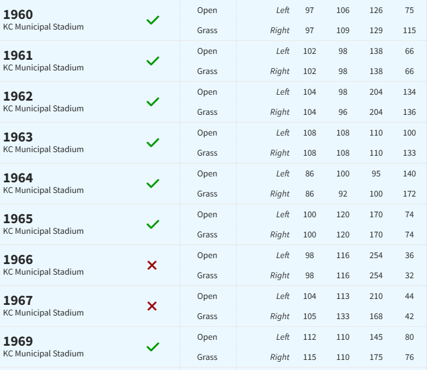Click the Open label in 1962 row
Screen dimensions: 427x370
208,92
